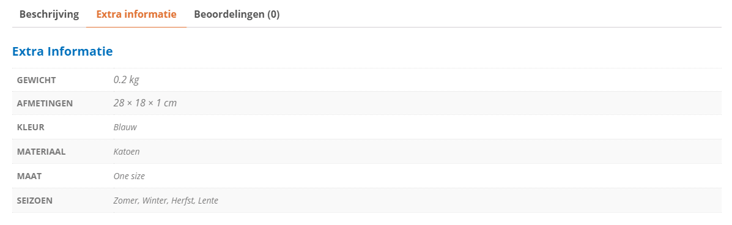The height and width of the screenshot is (225, 732).
Task: Click the SEIZOEN row label
Action: (x=34, y=201)
